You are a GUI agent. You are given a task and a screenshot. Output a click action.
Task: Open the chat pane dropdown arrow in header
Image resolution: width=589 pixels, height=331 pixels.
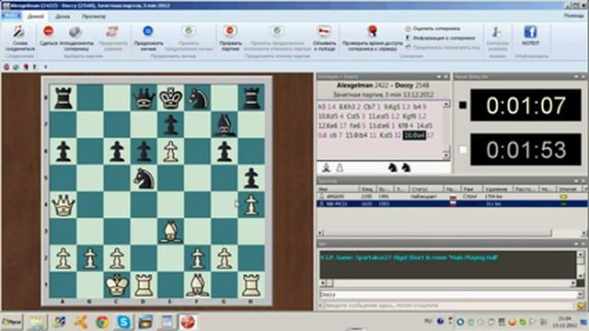coord(576,244)
